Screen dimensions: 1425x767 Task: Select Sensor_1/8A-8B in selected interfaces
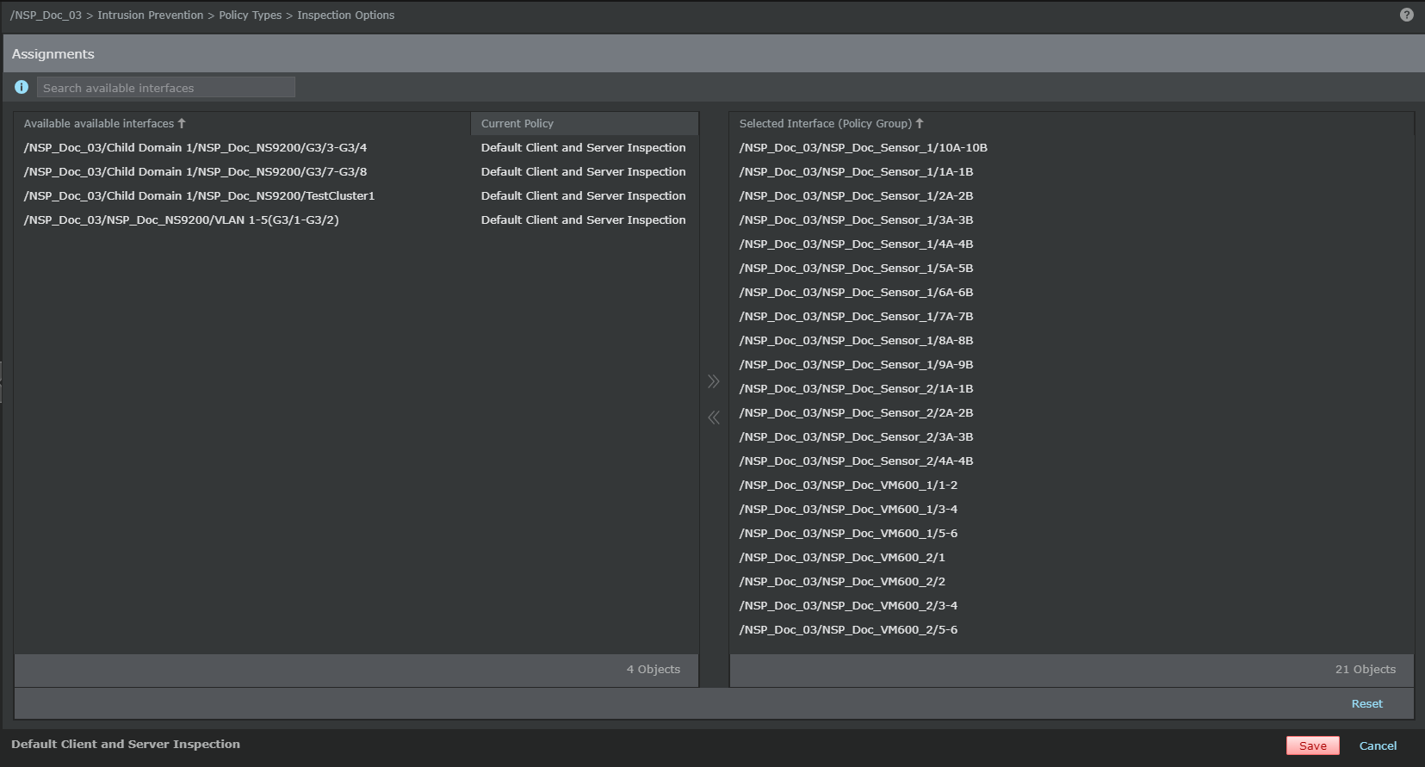pos(1071,340)
